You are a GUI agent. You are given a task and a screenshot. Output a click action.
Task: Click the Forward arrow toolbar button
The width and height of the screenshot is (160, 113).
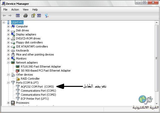(x=10, y=16)
